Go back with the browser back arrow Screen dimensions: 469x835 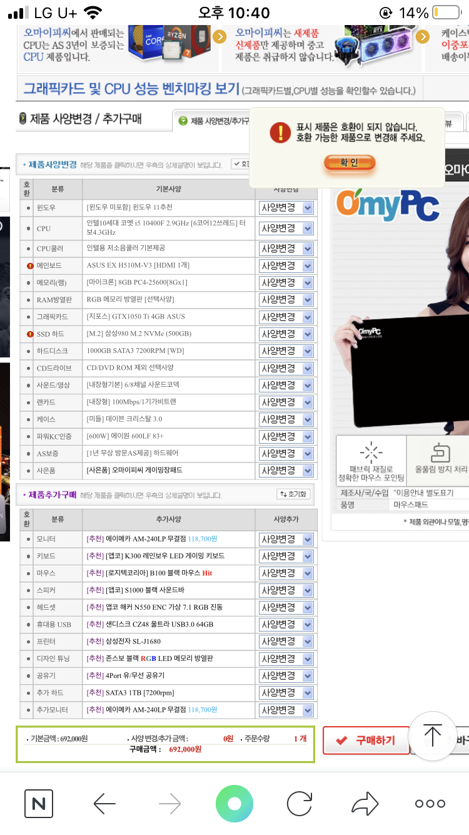[104, 804]
